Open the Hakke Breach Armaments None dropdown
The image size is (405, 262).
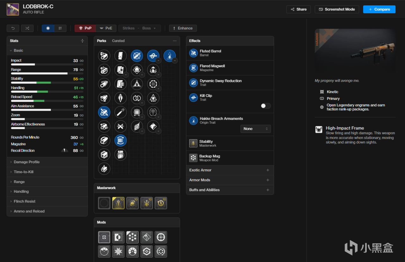[x=255, y=129]
